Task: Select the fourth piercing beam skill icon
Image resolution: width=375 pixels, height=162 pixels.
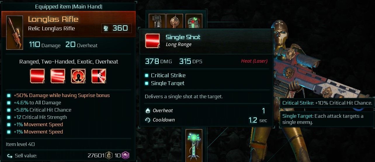Action: coord(99,76)
